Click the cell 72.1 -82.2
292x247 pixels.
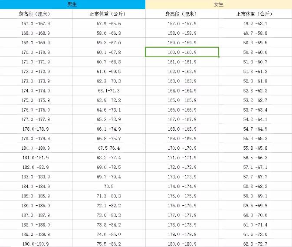[109, 206]
